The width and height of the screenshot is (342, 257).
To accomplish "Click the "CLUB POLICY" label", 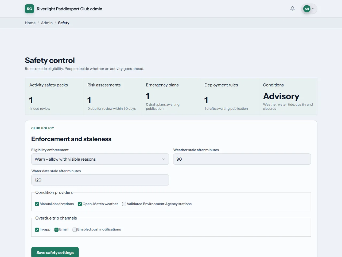I will (42, 128).
